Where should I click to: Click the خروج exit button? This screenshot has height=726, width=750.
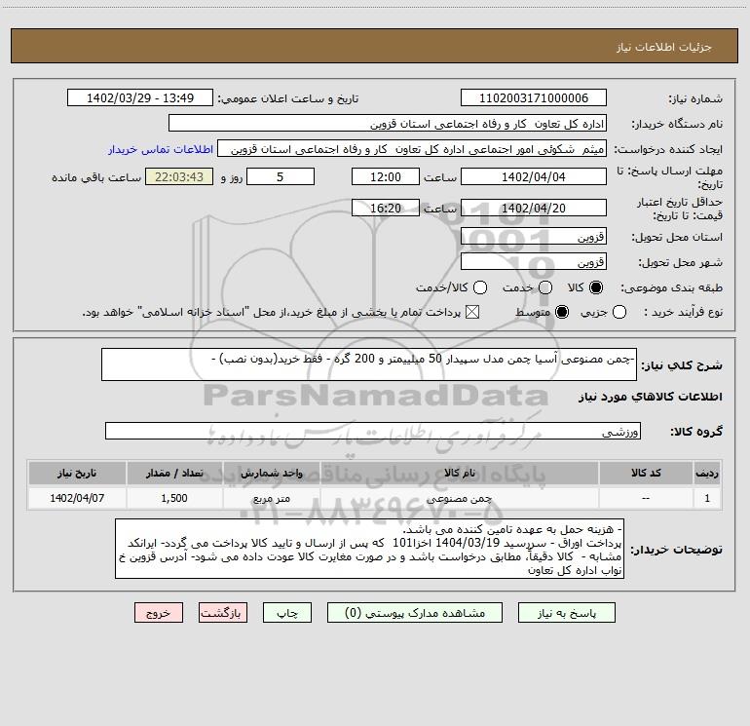pyautogui.click(x=159, y=613)
